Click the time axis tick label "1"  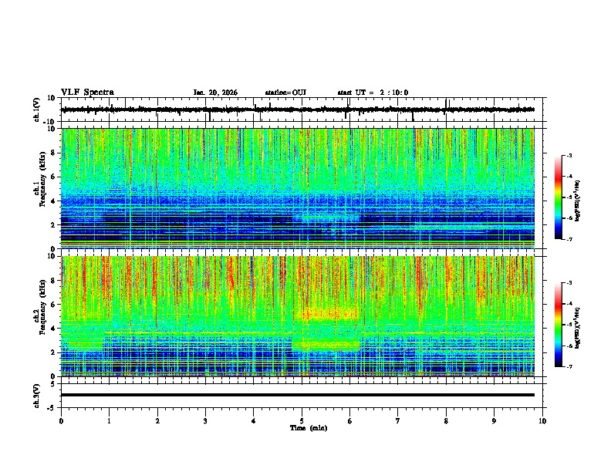(x=109, y=421)
